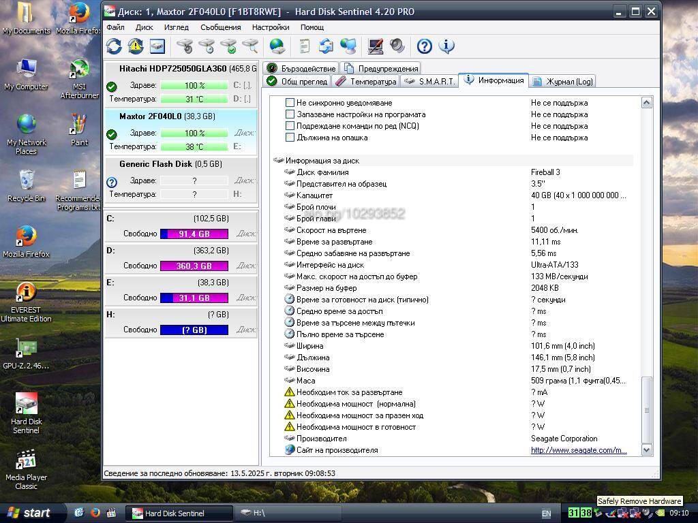Toggle the 'Не синхронно уведомяване' checkbox
Viewport: 698px width, 523px height.
coord(290,103)
